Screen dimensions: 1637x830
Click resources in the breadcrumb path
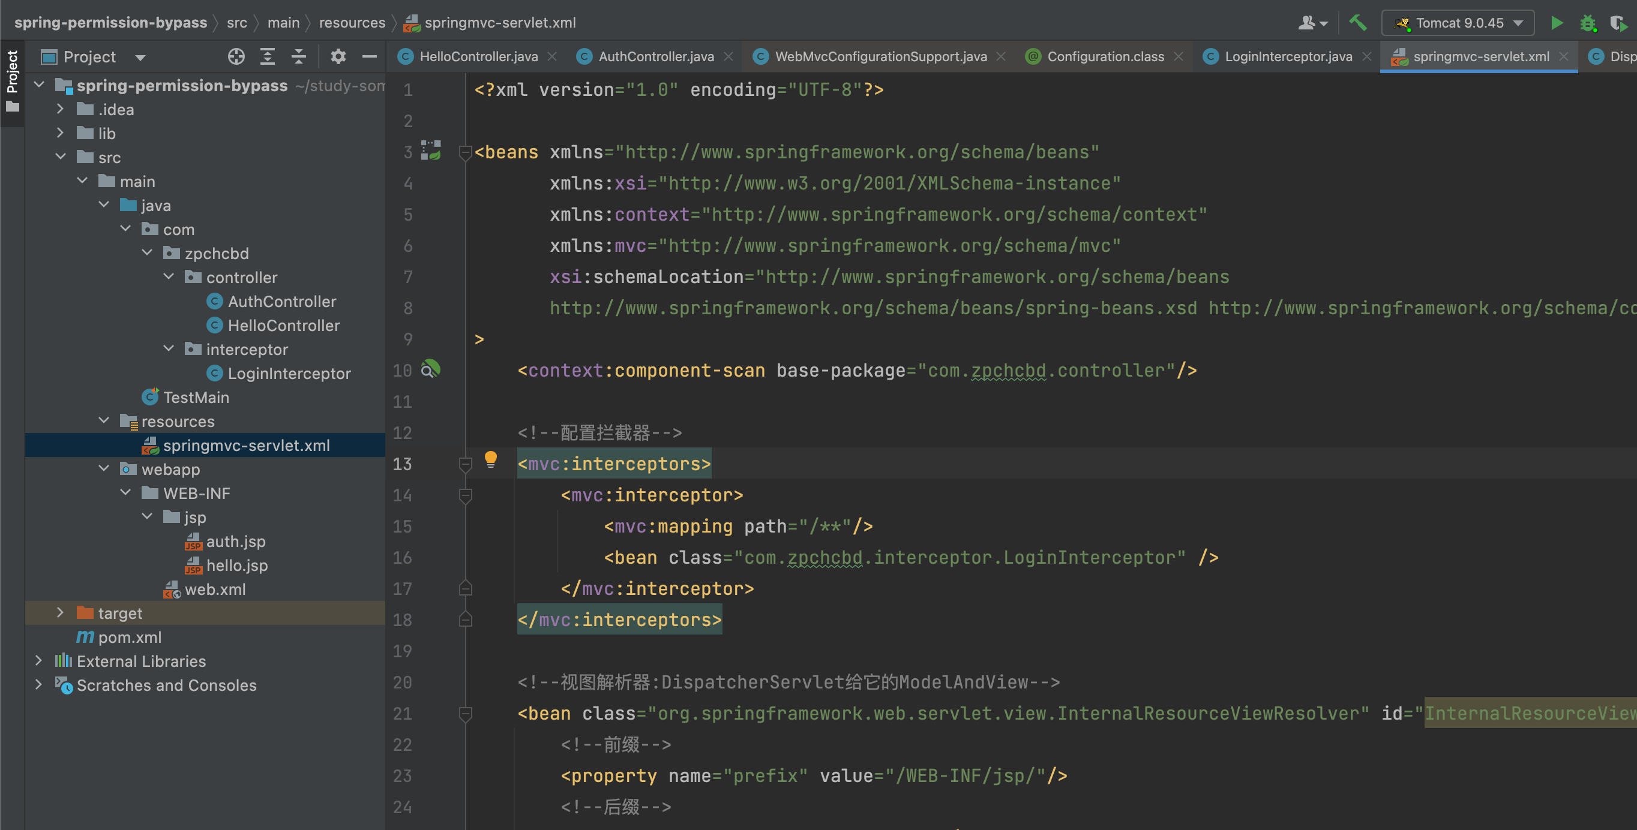(352, 23)
